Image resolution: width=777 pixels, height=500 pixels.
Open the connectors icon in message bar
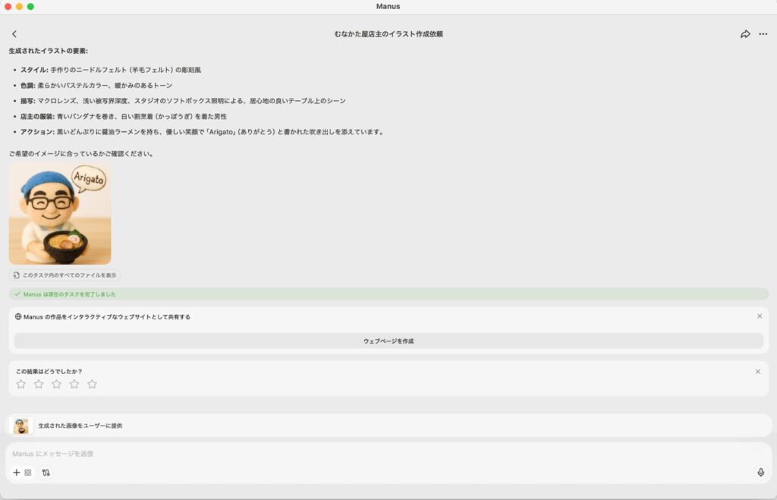46,472
